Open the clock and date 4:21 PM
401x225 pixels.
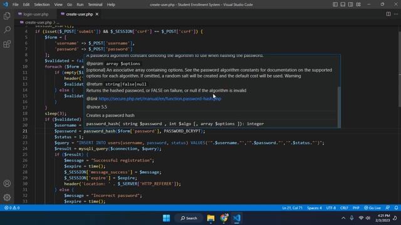[x=383, y=218]
